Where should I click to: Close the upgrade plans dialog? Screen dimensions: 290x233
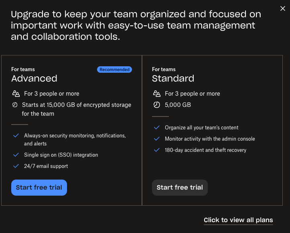(x=282, y=8)
